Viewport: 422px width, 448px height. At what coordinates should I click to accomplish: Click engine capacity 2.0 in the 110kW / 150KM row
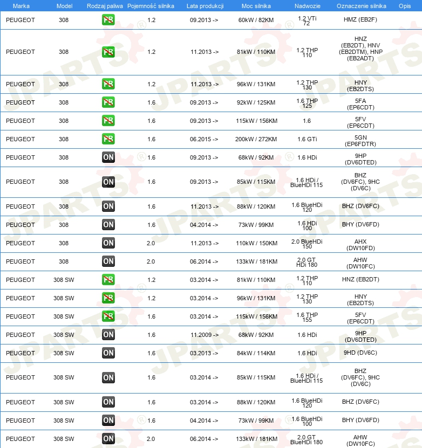[x=151, y=243]
